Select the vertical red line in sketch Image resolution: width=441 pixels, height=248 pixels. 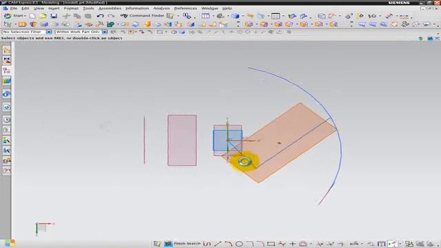[x=145, y=140]
